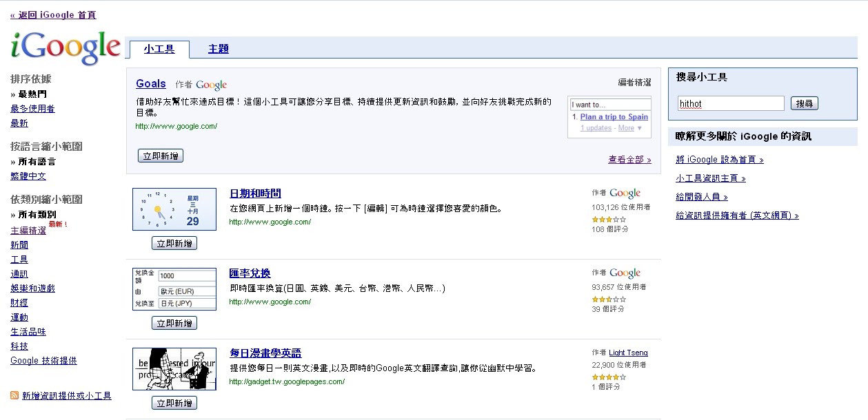Click 39 個評分 text
This screenshot has width=868, height=420.
coord(608,309)
